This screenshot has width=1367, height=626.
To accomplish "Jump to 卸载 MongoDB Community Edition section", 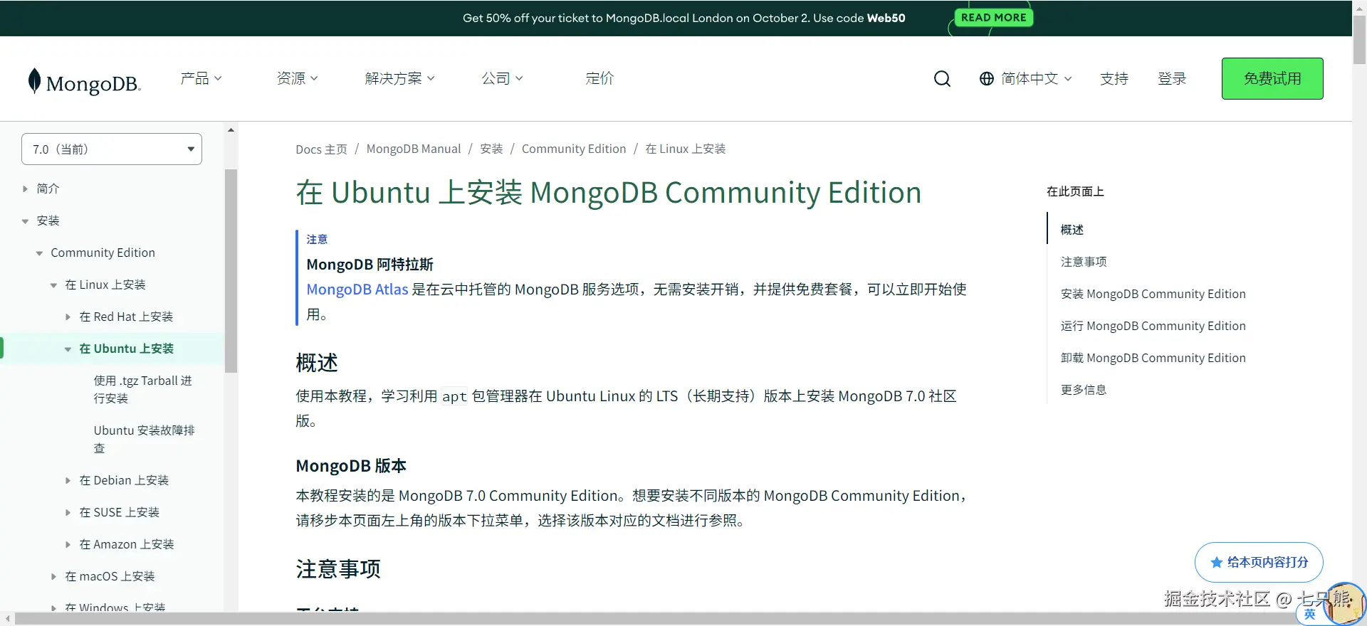I will (1153, 358).
